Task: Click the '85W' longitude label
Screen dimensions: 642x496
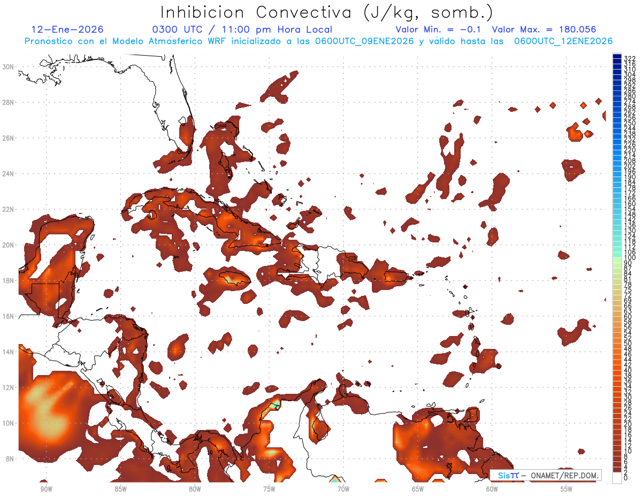Action: [120, 489]
